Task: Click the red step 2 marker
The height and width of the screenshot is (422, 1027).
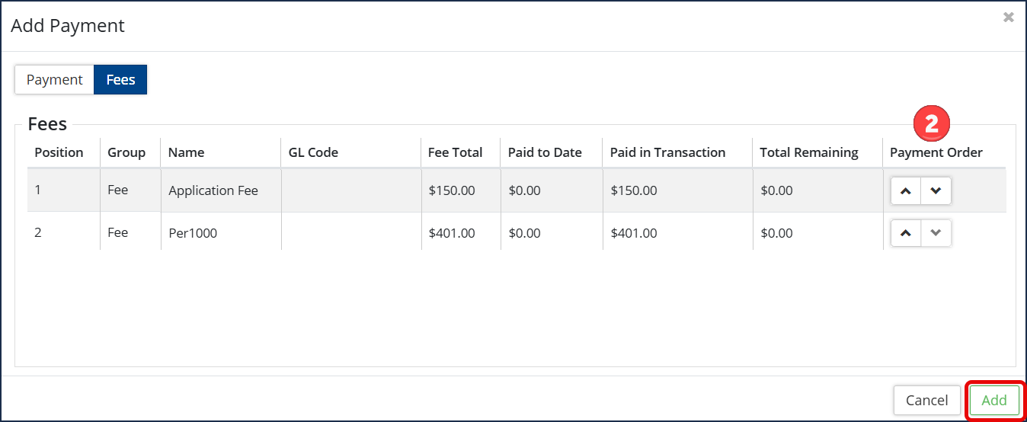Action: (x=931, y=123)
